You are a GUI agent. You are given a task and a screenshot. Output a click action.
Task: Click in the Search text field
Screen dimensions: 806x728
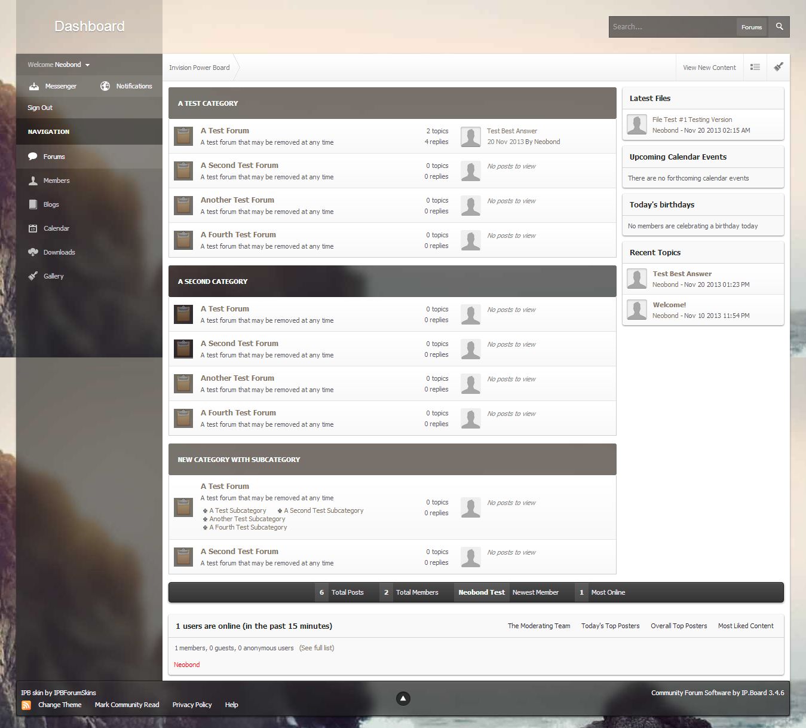pos(672,27)
